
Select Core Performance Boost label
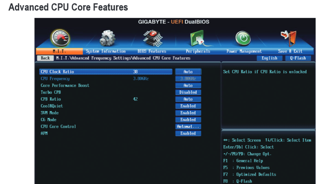coord(65,86)
